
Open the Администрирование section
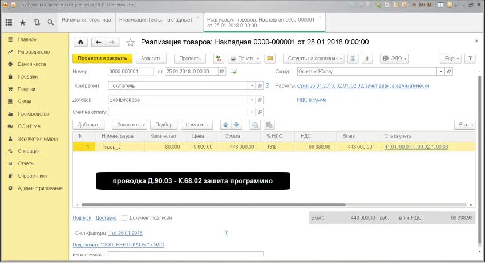[40, 188]
